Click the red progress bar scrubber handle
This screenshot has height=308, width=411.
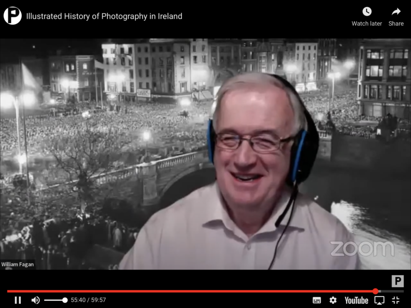pos(376,291)
